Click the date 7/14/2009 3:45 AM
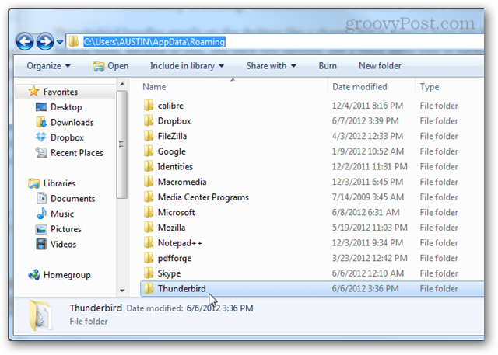The width and height of the screenshot is (498, 355). point(368,197)
